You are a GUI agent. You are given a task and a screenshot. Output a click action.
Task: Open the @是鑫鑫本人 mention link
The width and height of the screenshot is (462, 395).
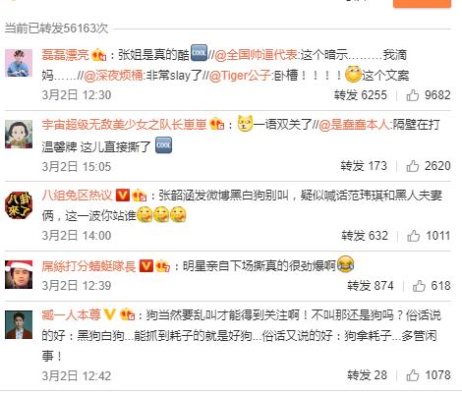click(x=355, y=125)
